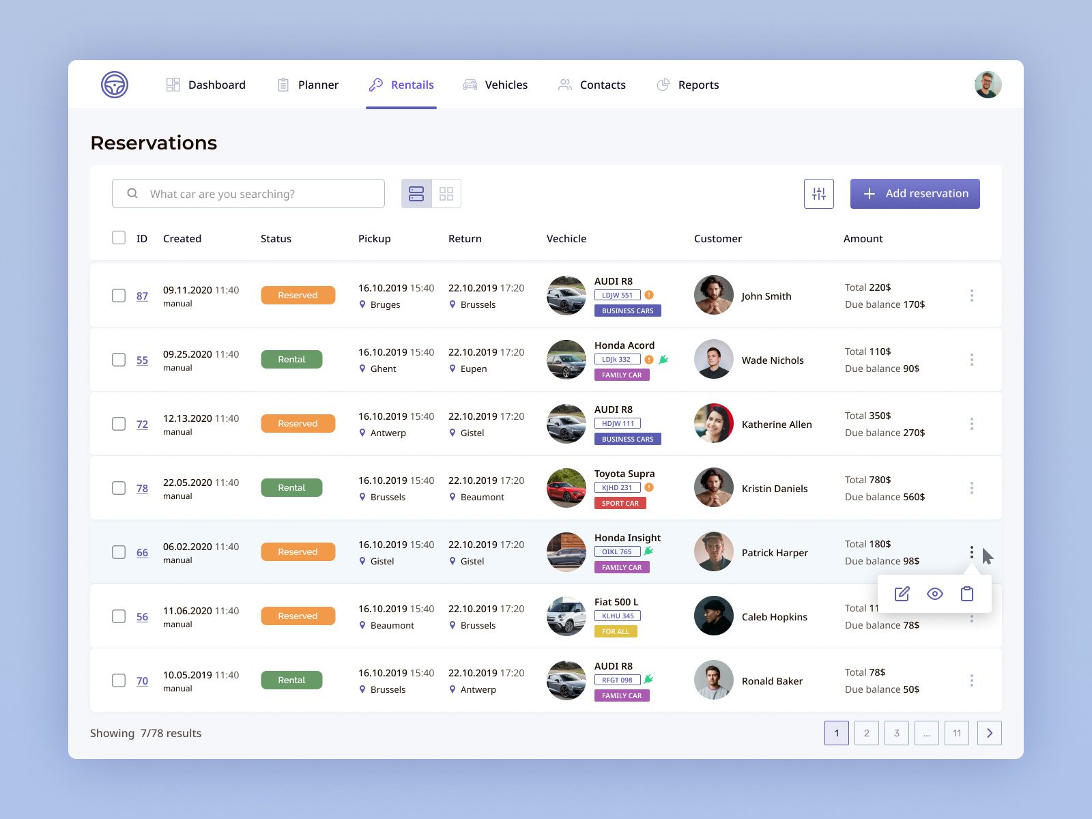
Task: Open the filter settings icon near Add reservation
Action: [x=818, y=194]
